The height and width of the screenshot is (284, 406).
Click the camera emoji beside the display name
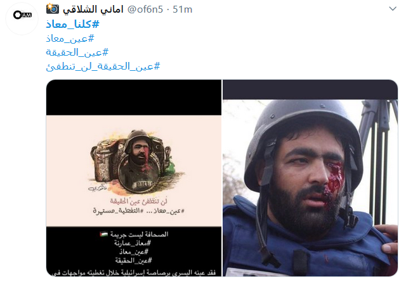tap(53, 9)
